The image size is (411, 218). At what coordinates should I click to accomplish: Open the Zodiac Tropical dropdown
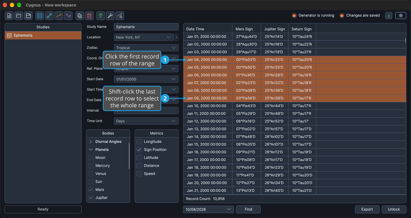[146, 48]
